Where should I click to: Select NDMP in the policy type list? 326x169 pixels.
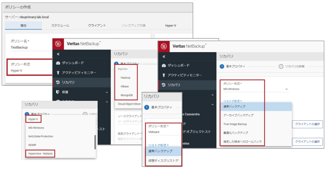coord(32,145)
